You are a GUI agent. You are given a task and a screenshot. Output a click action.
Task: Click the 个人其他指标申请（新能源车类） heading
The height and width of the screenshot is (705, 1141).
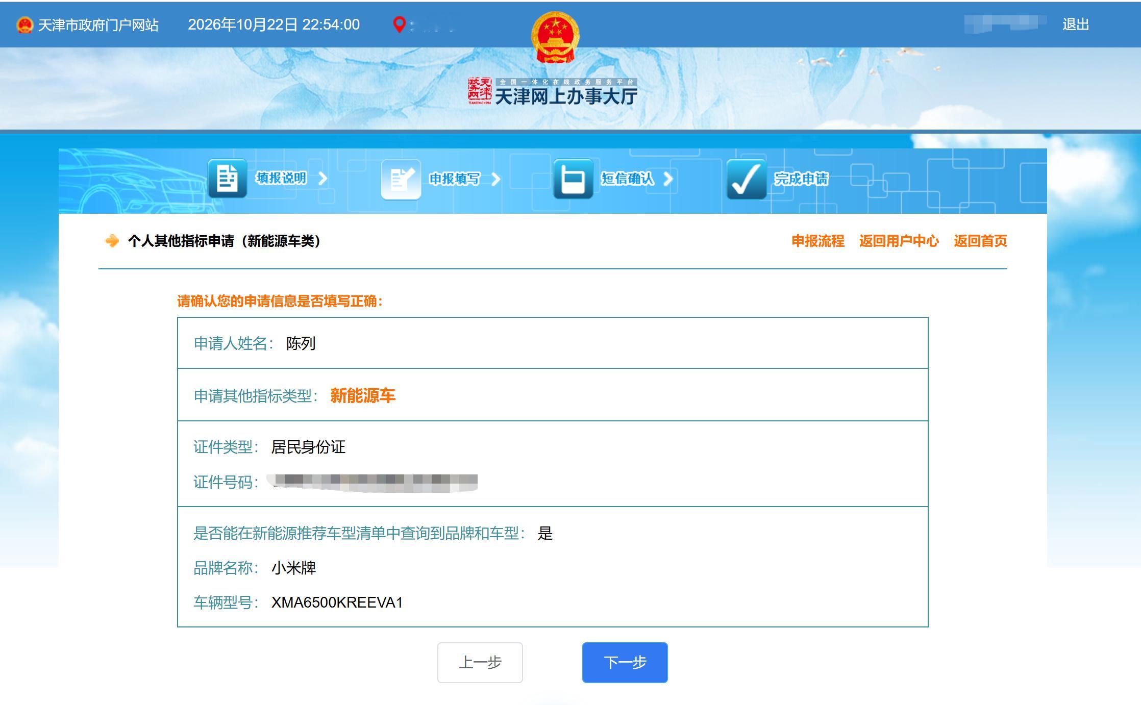point(225,241)
